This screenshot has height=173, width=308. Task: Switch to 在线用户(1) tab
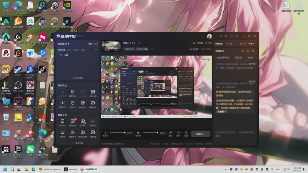pos(223,57)
